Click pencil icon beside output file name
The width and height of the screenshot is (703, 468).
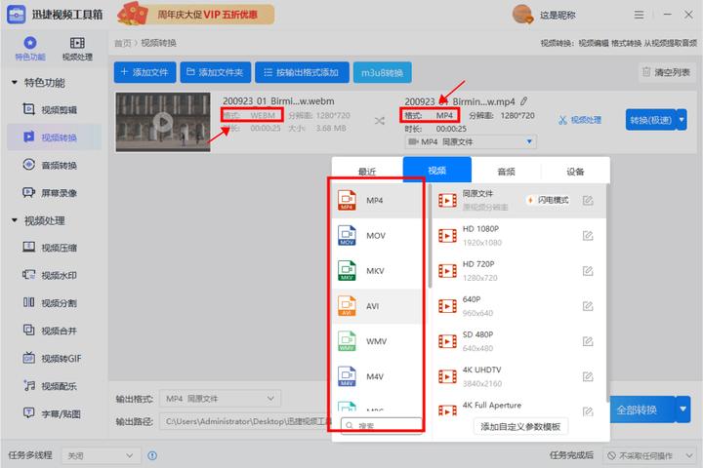[524, 101]
